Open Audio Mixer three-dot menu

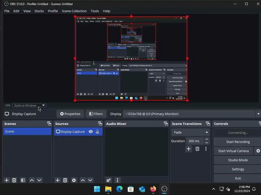[118, 180]
